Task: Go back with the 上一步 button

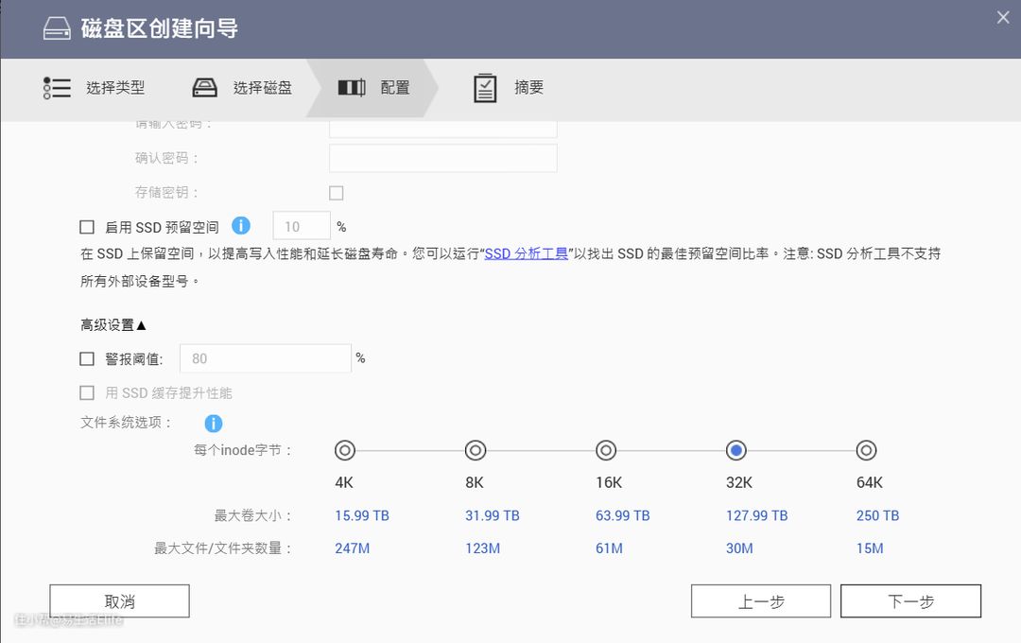Action: click(x=760, y=601)
